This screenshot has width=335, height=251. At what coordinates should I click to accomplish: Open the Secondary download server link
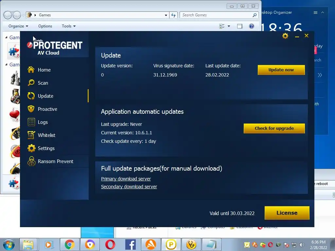[x=129, y=187]
